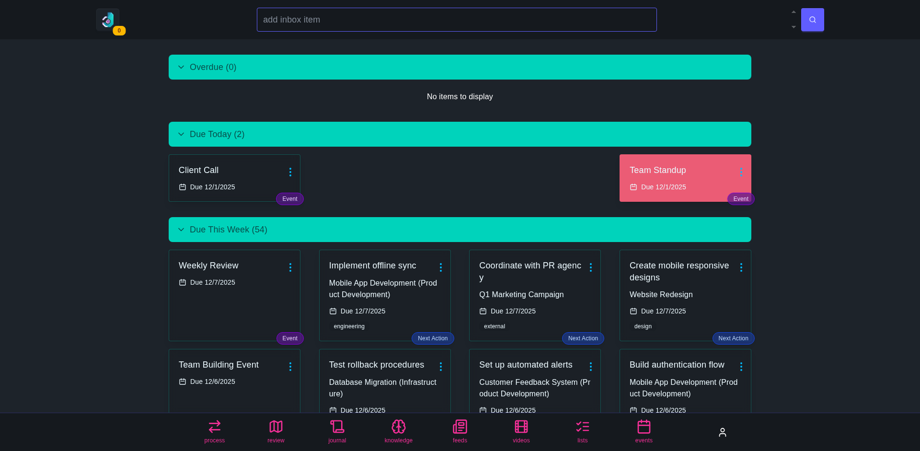Click the purple search magnifier button
This screenshot has width=920, height=451.
point(813,20)
